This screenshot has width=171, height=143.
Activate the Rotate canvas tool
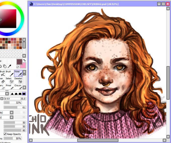click(x=1, y=66)
